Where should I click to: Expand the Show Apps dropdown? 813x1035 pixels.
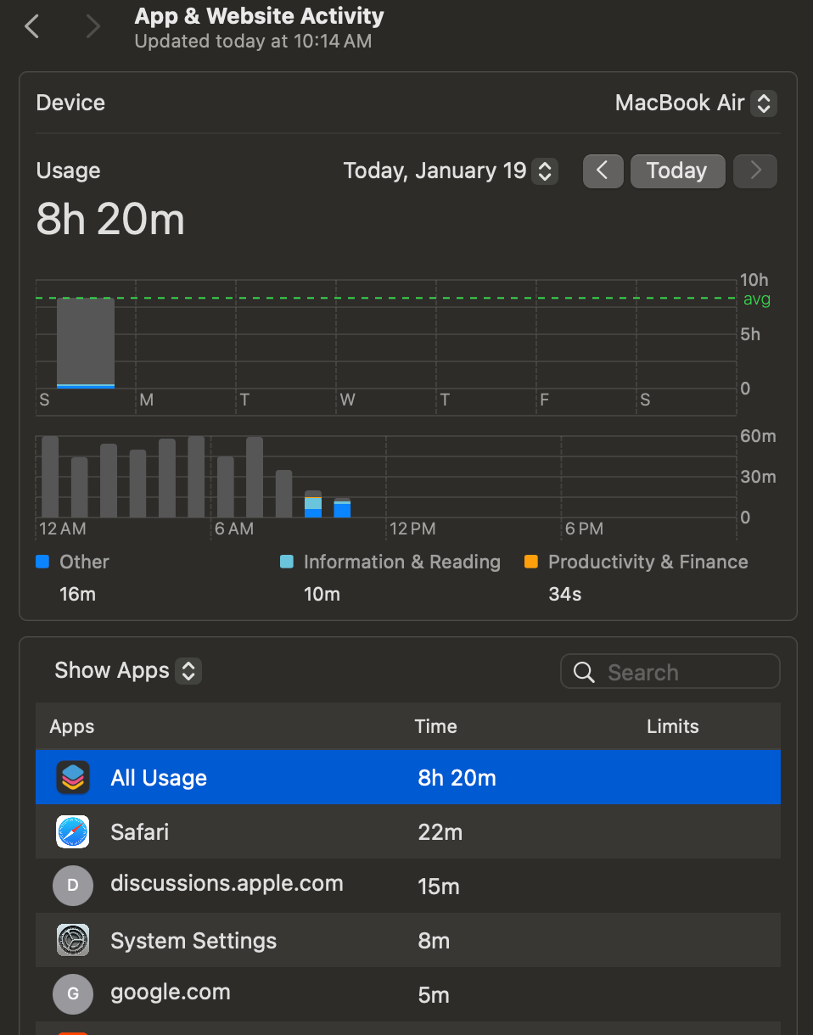(x=127, y=671)
